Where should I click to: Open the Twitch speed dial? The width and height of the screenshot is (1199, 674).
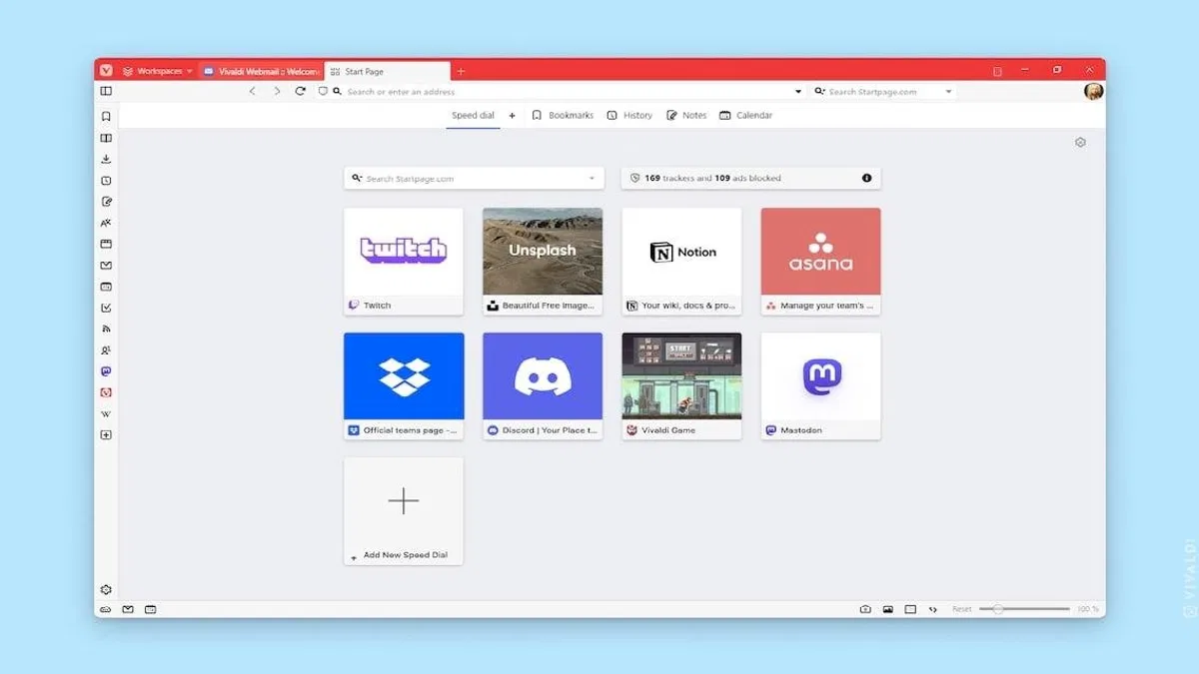(x=404, y=261)
